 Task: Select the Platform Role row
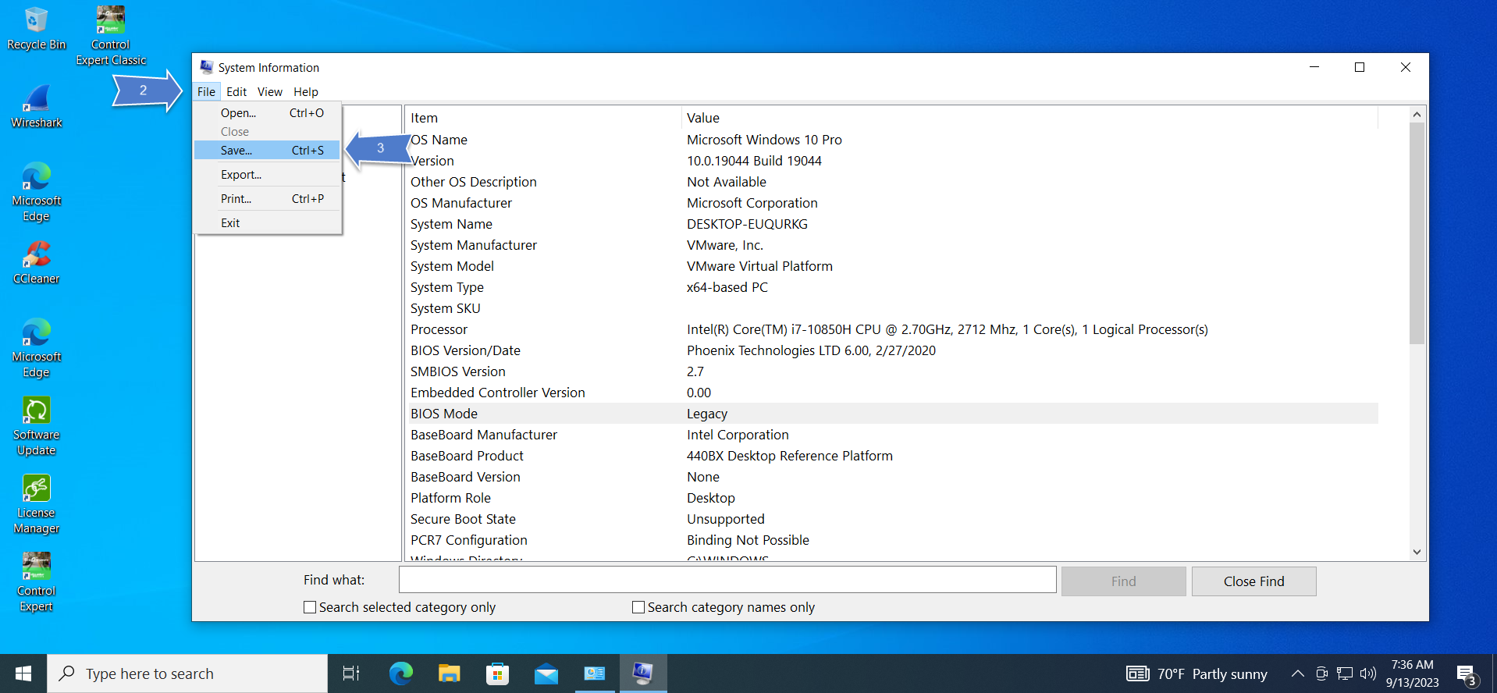coord(892,498)
